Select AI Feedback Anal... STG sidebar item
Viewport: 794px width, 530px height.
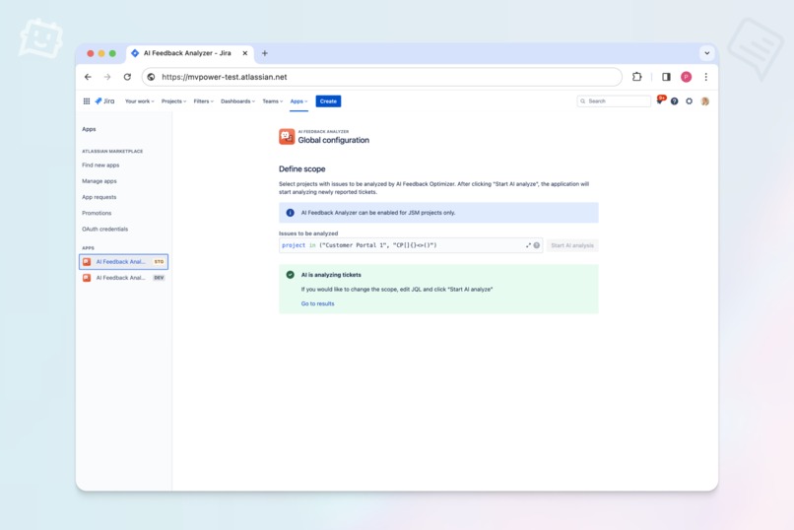click(123, 262)
